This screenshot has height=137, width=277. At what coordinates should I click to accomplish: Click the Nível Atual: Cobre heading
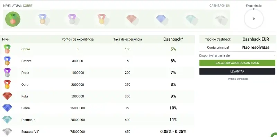[x=18, y=6]
